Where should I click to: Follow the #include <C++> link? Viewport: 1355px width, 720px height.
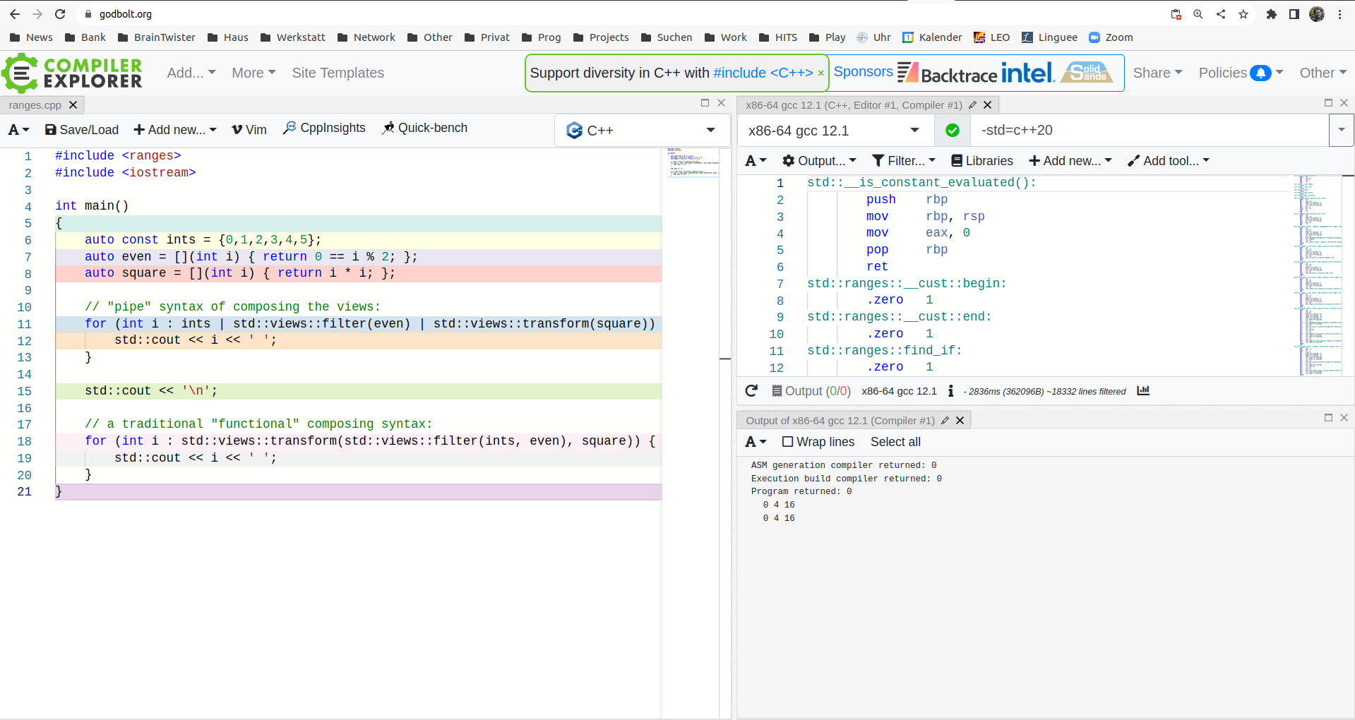click(763, 73)
